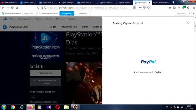Close the Adding PayPal Account panel
The height and width of the screenshot is (110, 196).
pyautogui.click(x=188, y=23)
